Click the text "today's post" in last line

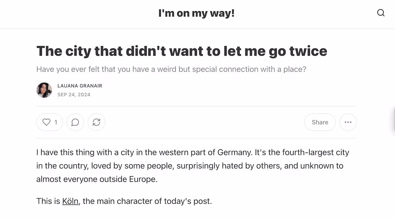pos(188,201)
